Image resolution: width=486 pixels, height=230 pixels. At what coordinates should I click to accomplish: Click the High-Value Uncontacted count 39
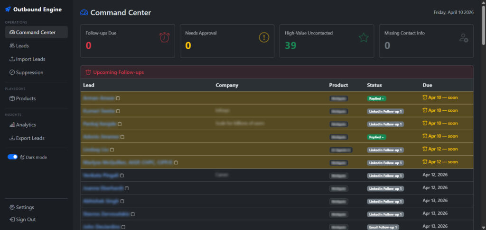click(290, 45)
